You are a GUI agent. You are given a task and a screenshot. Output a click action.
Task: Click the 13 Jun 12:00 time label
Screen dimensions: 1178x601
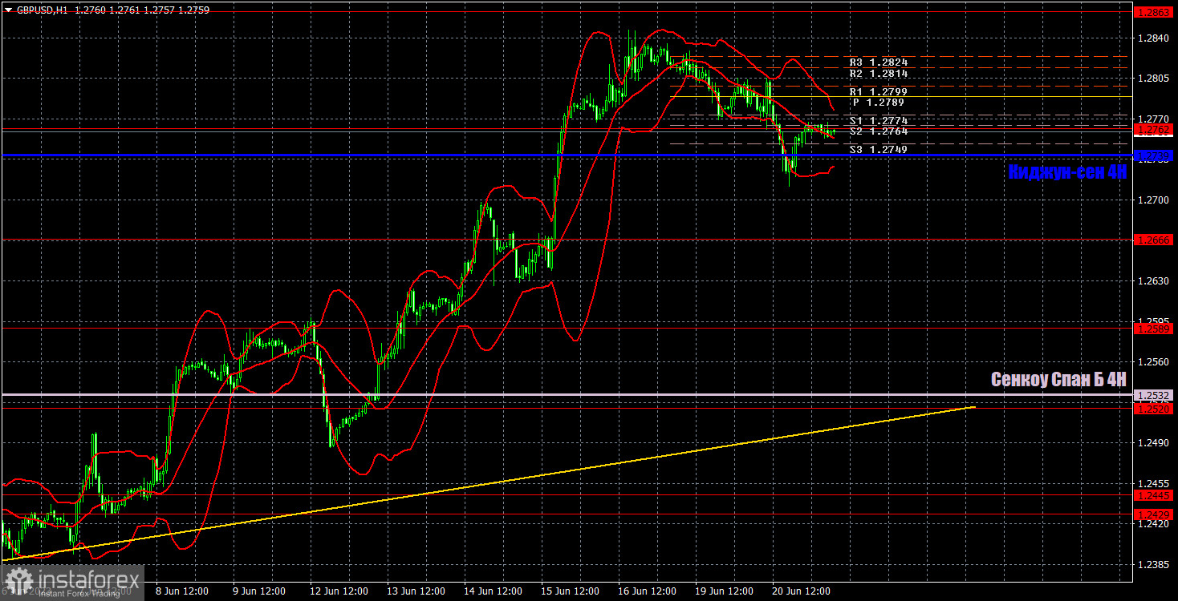(x=414, y=591)
